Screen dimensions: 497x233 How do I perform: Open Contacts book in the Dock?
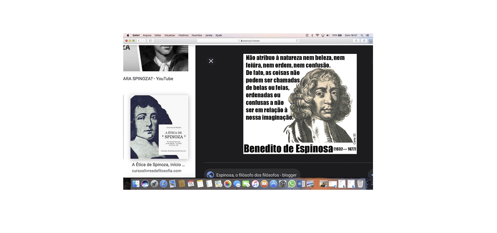click(x=182, y=184)
